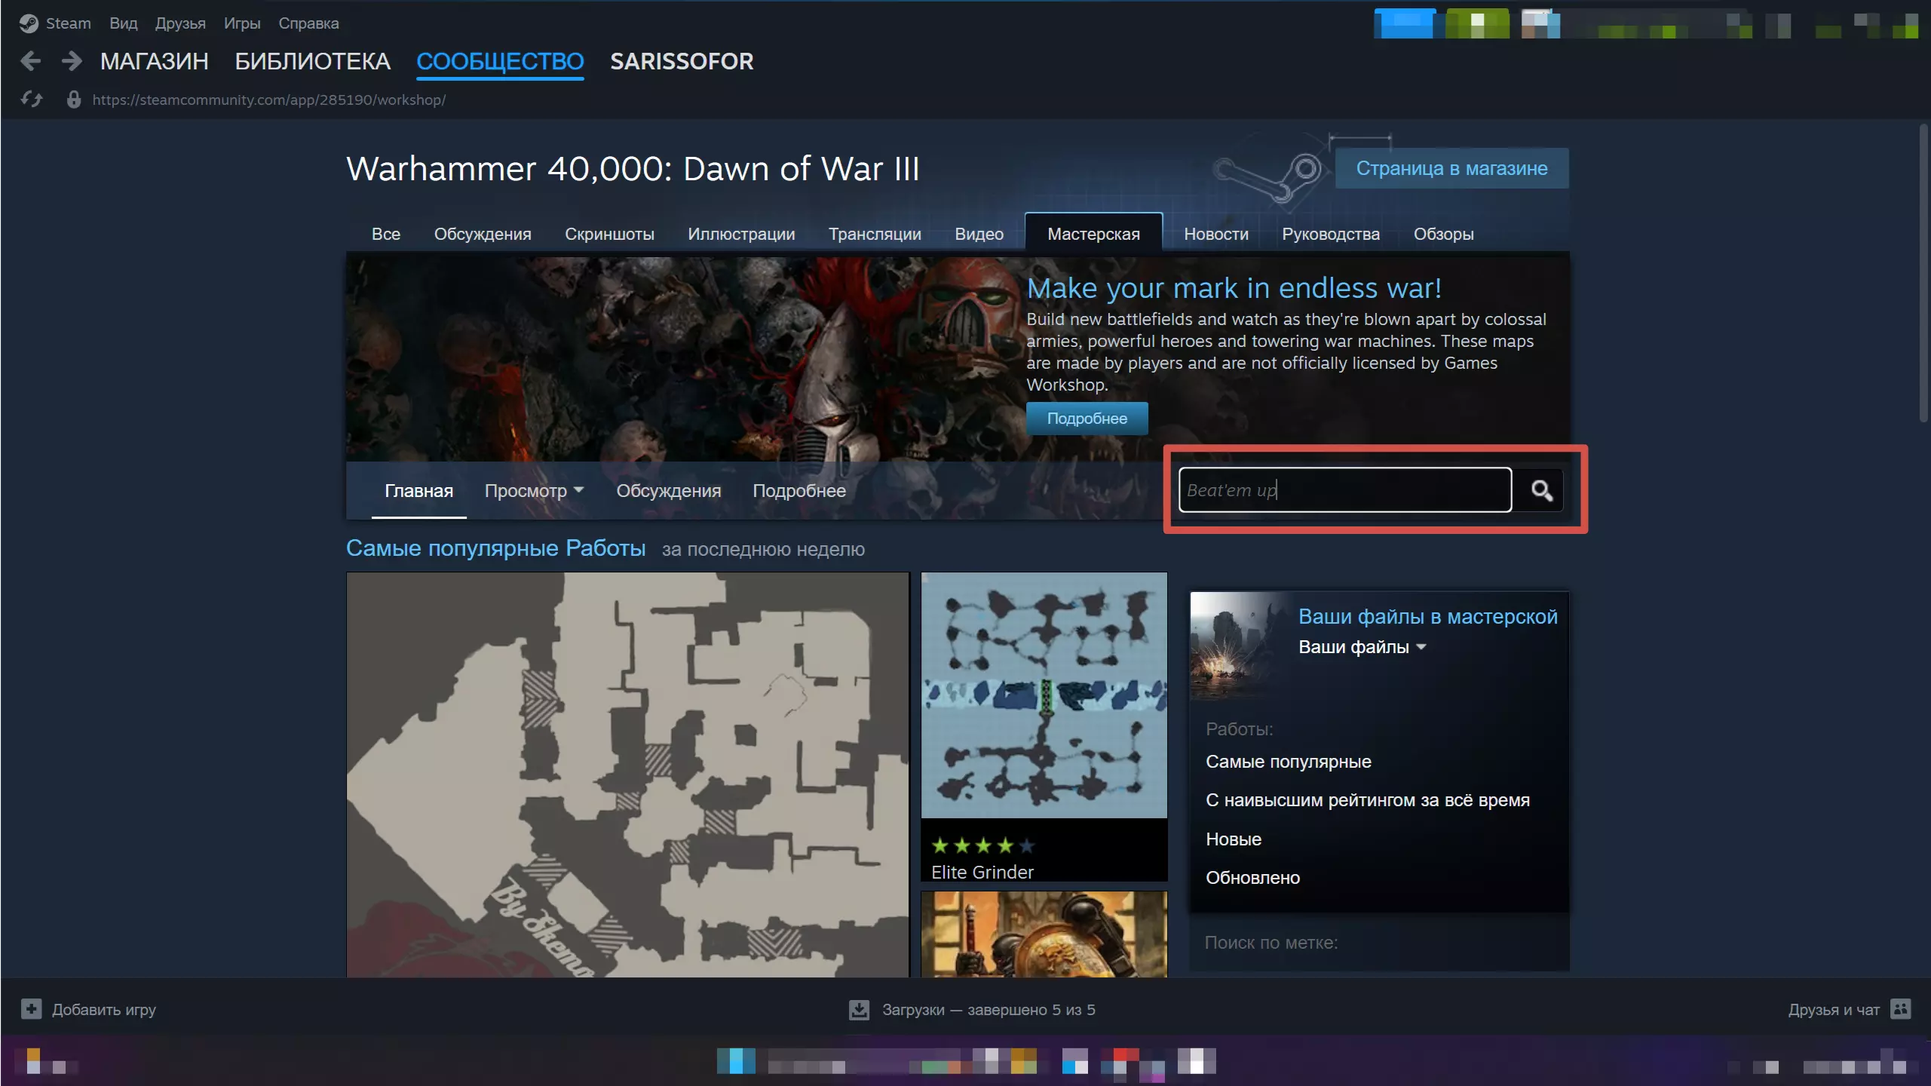Expand the Просмотр dropdown

pyautogui.click(x=534, y=491)
